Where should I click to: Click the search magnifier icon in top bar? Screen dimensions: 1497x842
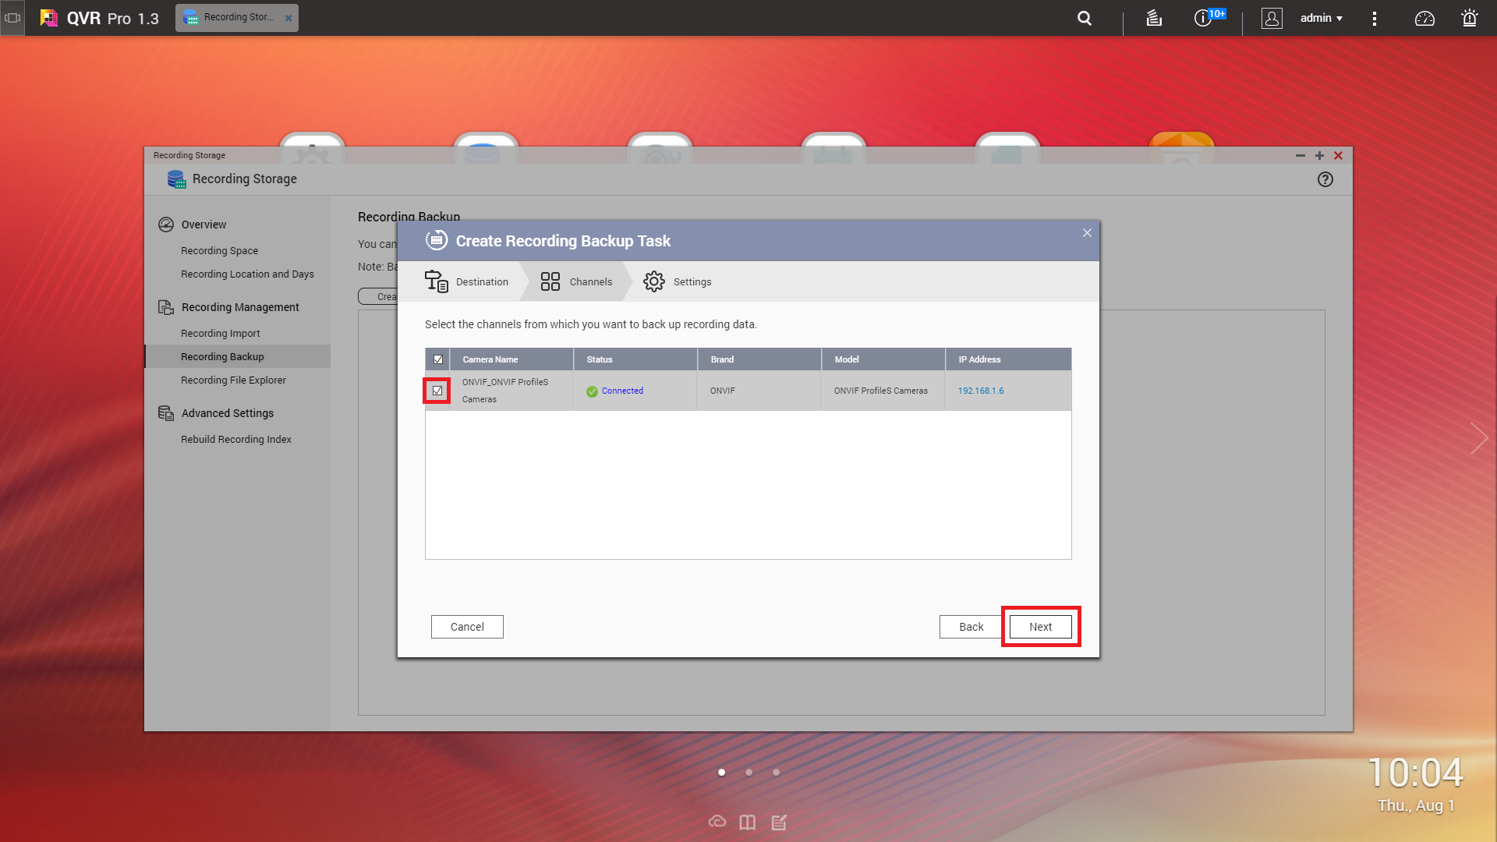pyautogui.click(x=1084, y=18)
